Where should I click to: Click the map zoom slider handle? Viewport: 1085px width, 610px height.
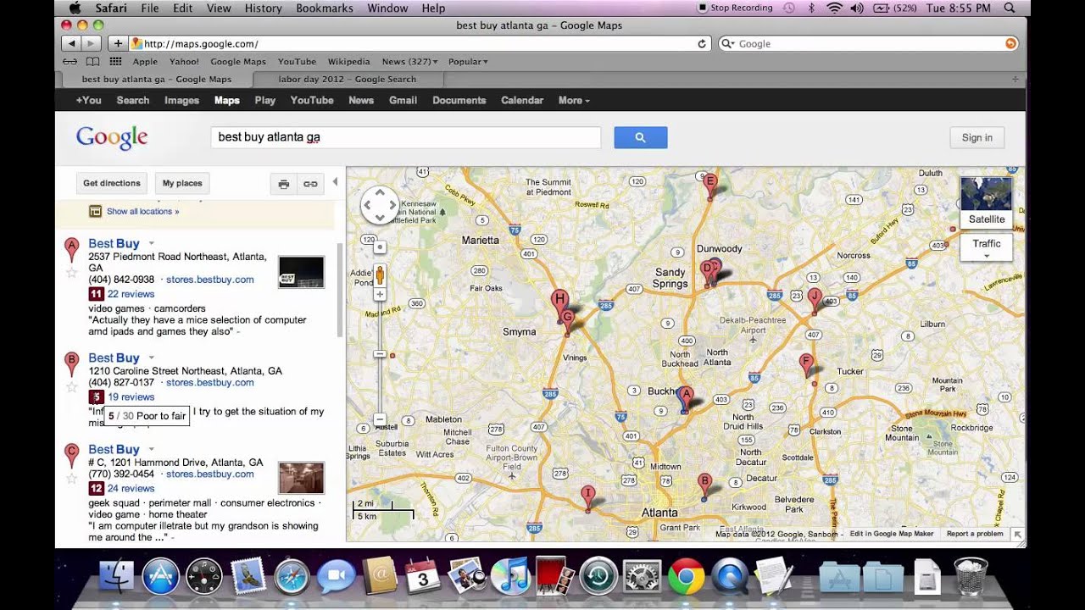(380, 354)
